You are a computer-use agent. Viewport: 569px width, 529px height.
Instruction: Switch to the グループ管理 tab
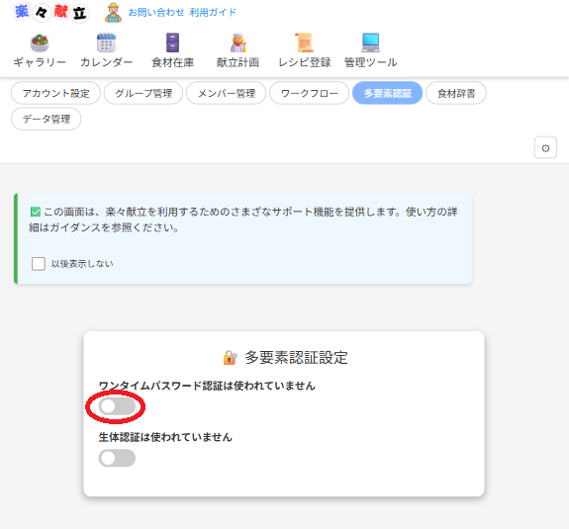[143, 93]
